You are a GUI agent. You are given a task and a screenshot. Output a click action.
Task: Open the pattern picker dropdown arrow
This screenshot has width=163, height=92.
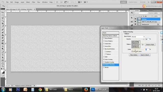(x=140, y=44)
